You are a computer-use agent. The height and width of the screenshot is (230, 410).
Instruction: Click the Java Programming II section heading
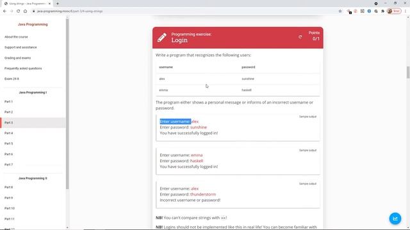point(33,178)
